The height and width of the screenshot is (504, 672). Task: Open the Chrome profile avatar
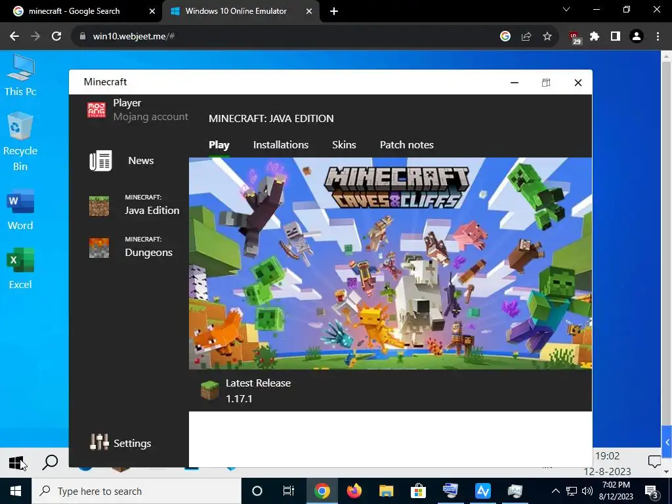(637, 37)
